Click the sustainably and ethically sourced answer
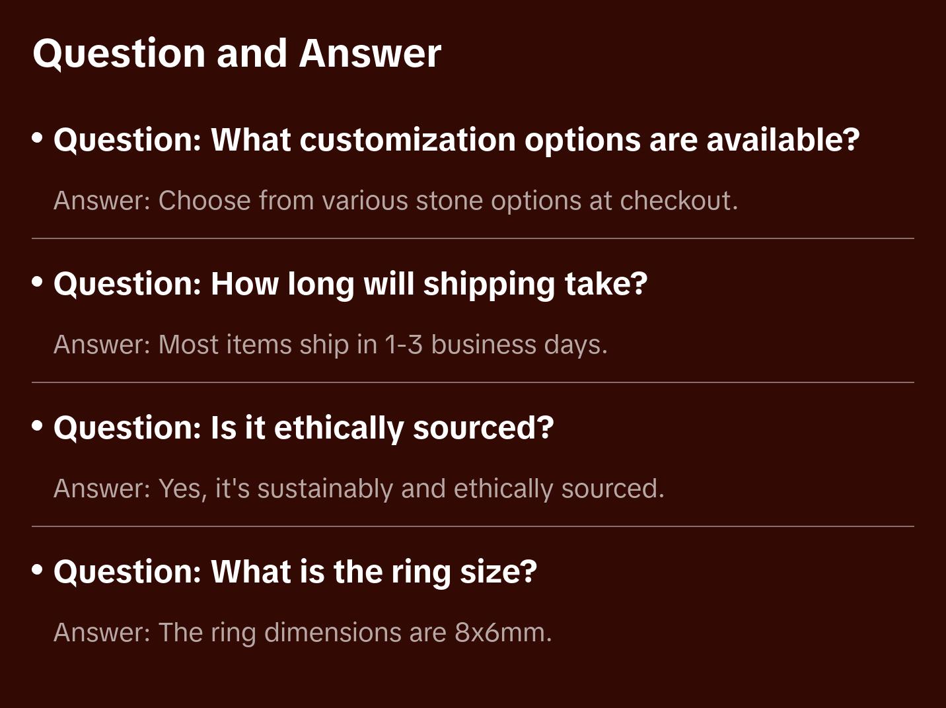 coord(359,489)
